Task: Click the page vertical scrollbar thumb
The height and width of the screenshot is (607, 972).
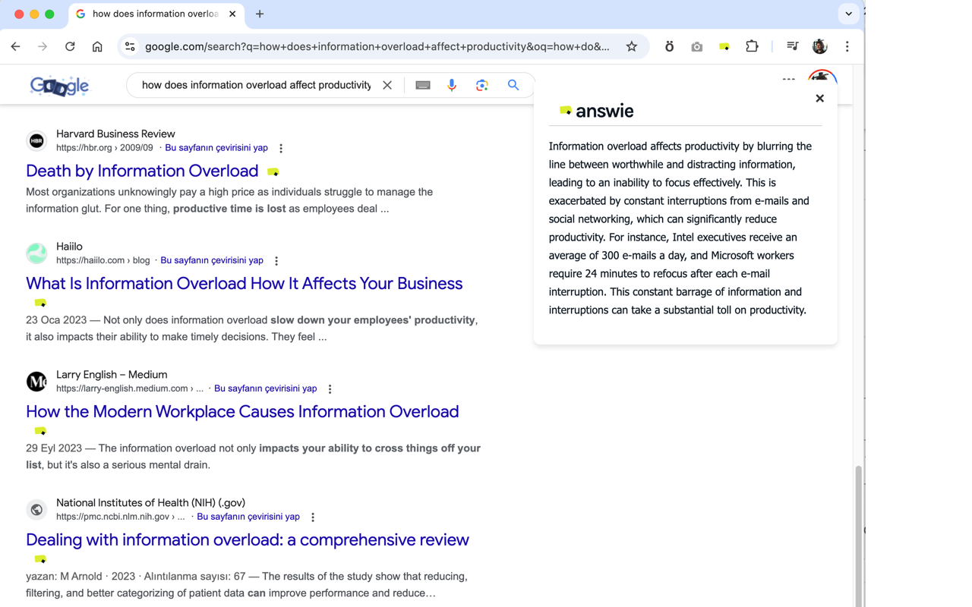Action: pyautogui.click(x=859, y=535)
